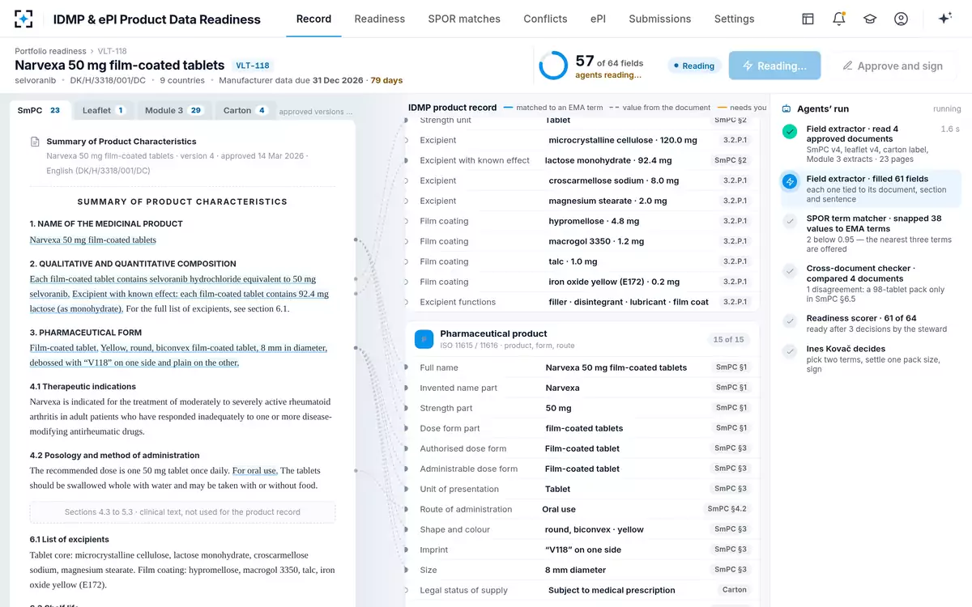This screenshot has height=607, width=972.
Task: Click check icon of SPOR term matcher
Action: coord(790,221)
